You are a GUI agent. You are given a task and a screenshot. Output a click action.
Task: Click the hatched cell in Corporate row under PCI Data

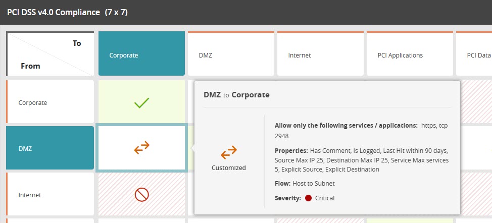(x=476, y=102)
